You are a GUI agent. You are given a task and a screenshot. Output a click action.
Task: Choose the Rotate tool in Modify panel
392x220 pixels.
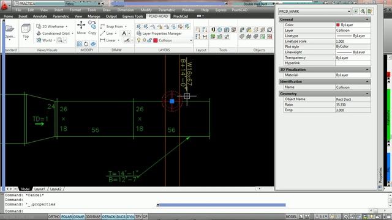86,44
